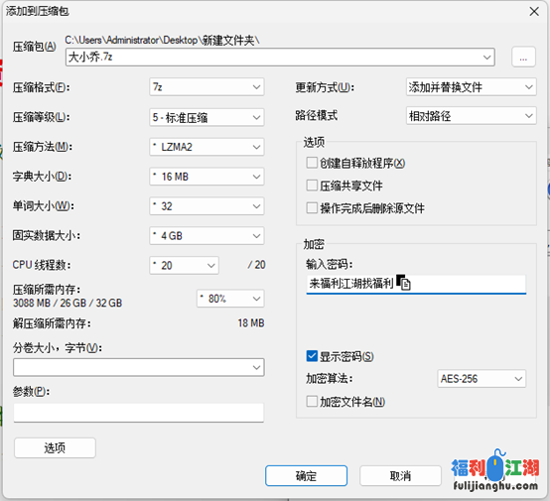The image size is (550, 501).
Task: Enable 创建自释放程序 checkbox
Action: click(x=312, y=163)
